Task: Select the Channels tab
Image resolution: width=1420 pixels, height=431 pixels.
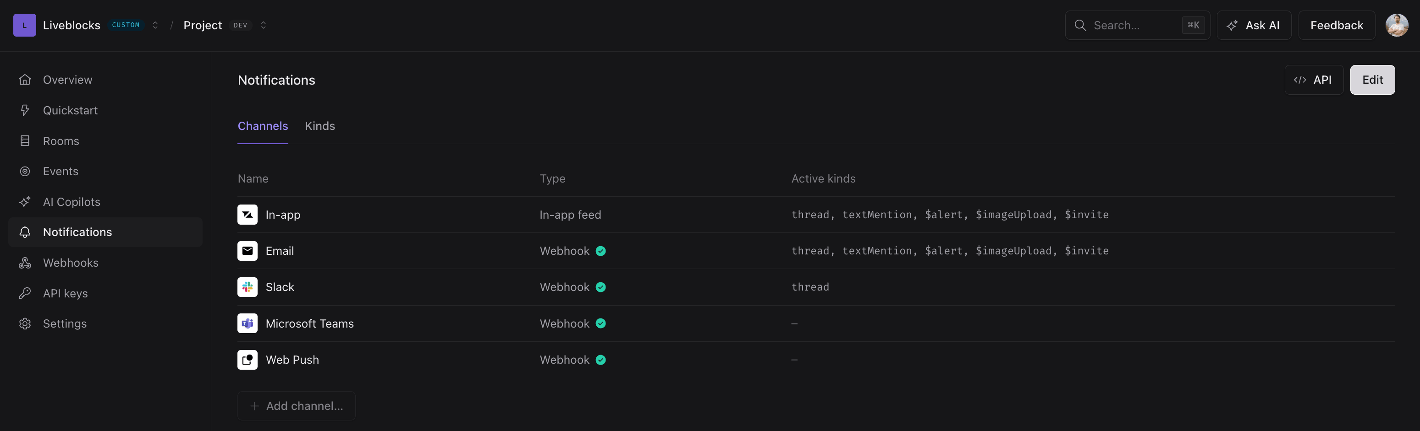Action: pyautogui.click(x=263, y=125)
